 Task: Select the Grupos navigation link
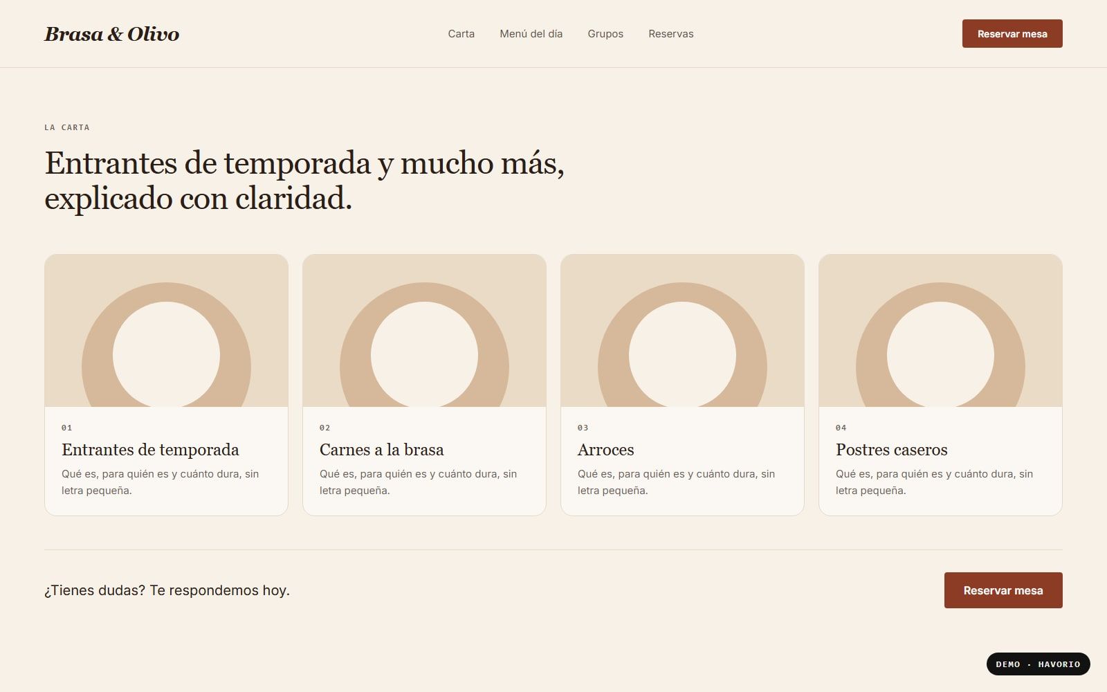[605, 34]
